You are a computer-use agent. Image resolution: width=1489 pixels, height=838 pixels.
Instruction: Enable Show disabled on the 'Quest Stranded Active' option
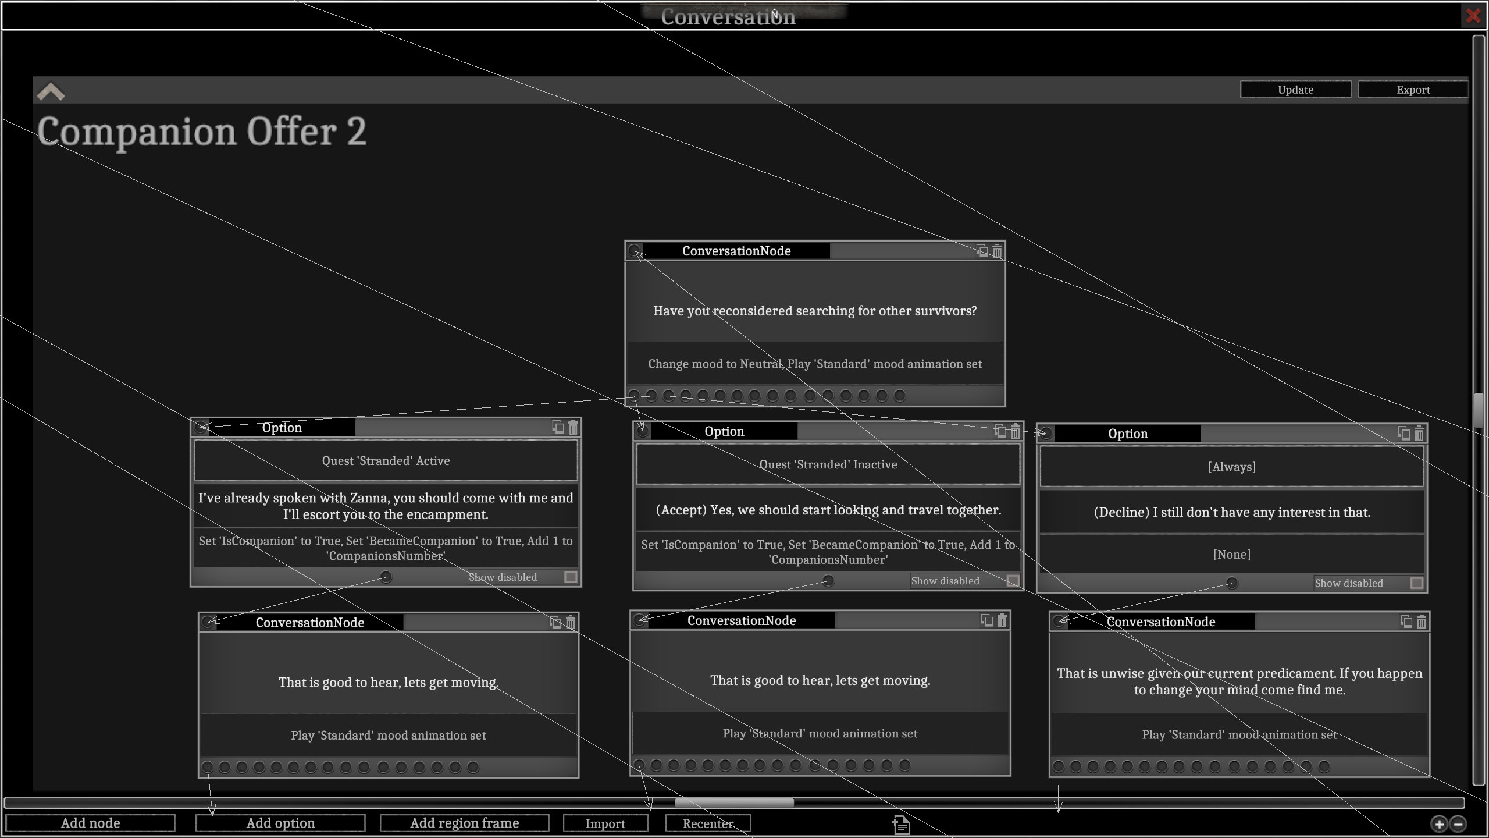coord(570,577)
